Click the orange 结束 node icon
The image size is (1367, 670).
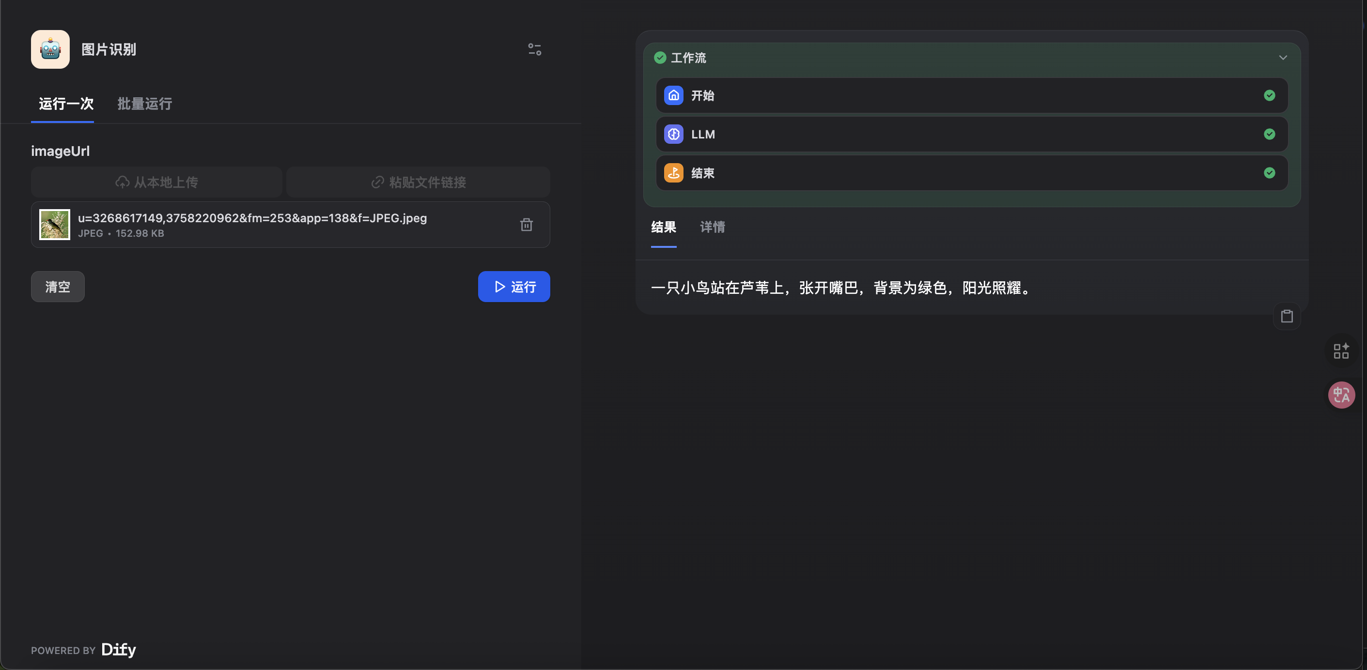click(x=673, y=173)
